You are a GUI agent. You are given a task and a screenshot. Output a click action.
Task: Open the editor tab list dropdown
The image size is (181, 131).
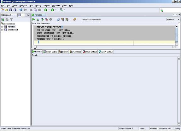[x=179, y=14]
